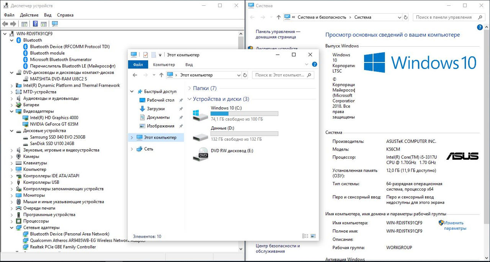
Task: Click the back arrow in Device Manager toolbar
Action: point(5,24)
